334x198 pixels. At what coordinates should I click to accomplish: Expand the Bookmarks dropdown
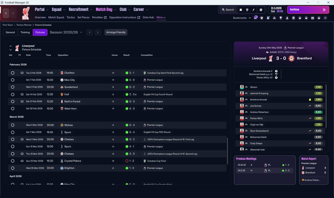click(242, 18)
